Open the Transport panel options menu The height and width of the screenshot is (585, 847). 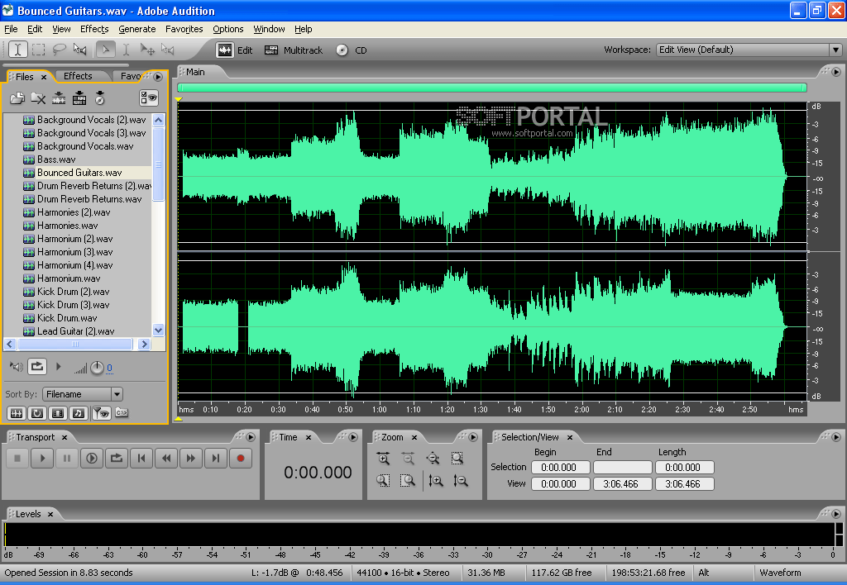[x=251, y=437]
